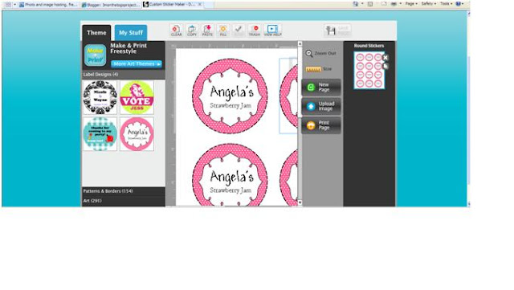Click the Make + Print logo icon

tap(95, 55)
